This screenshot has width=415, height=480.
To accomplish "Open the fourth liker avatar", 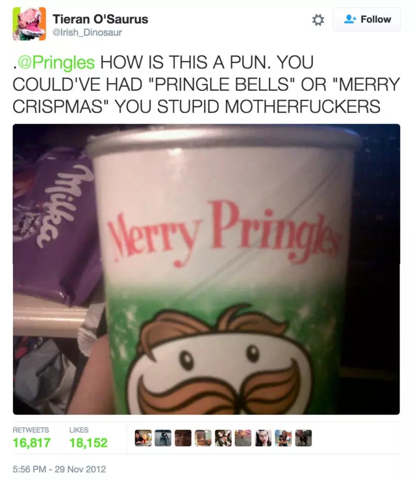I will pyautogui.click(x=203, y=438).
